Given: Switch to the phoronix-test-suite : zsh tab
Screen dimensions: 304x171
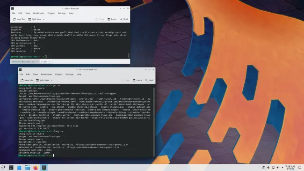Looking at the screenshot, I should (23, 61).
